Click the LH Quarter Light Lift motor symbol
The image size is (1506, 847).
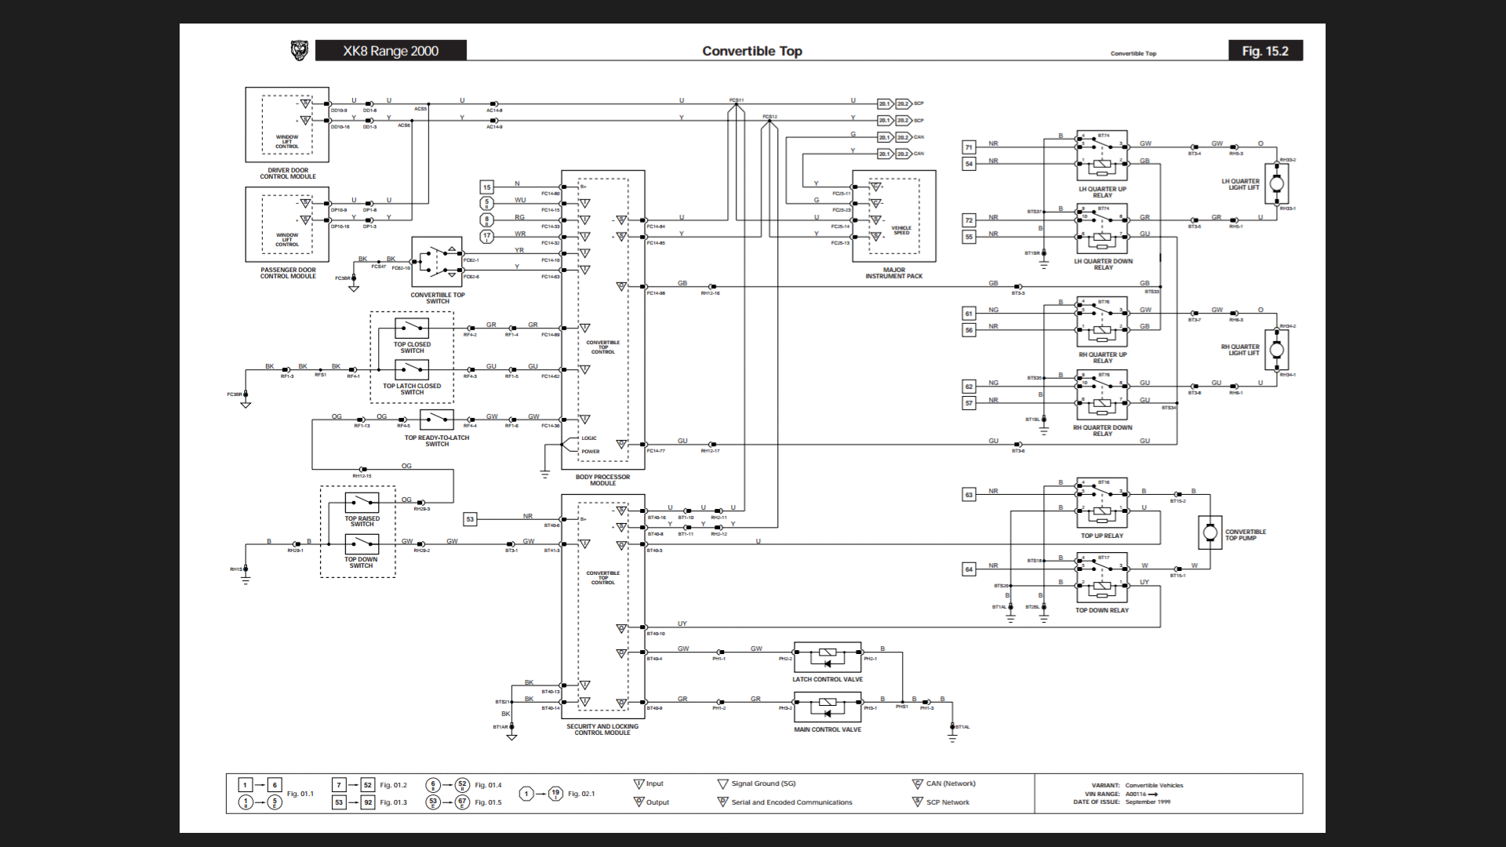coord(1276,184)
